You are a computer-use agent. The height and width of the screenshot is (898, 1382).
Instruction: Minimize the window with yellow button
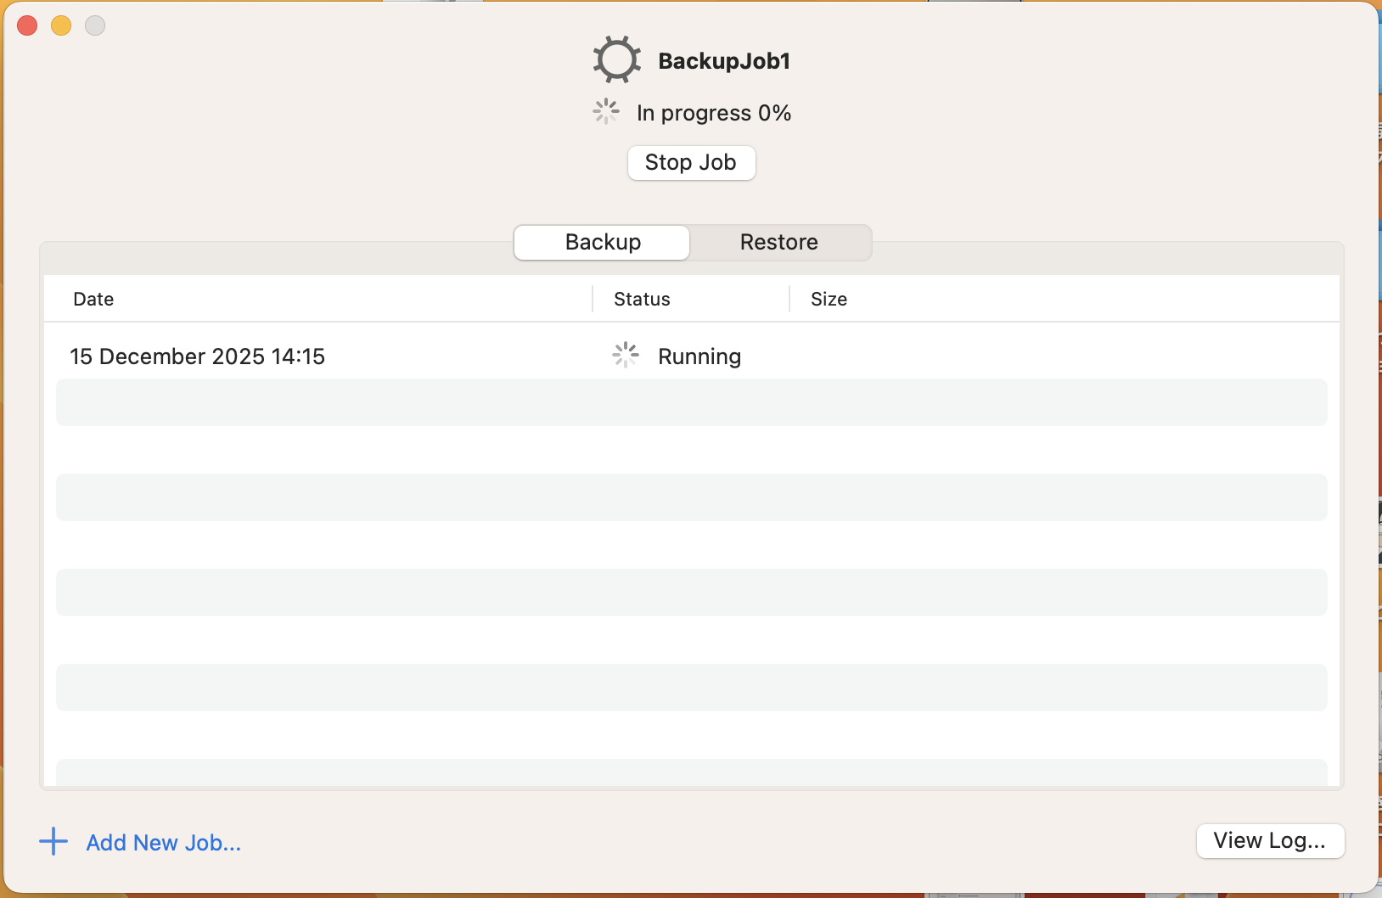(x=61, y=25)
